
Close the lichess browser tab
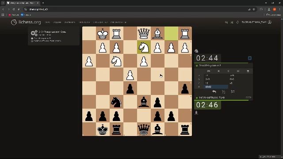[x=38, y=3]
